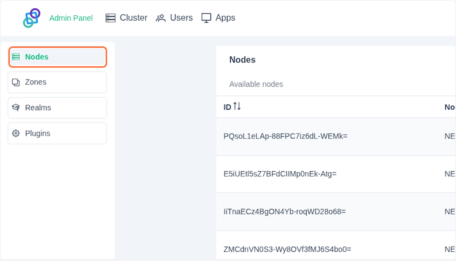Click the Plugins gear icon
Screen dimensions: 456x261
coord(16,134)
